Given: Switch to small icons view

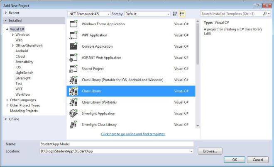Looking at the screenshot, I should tap(175, 14).
